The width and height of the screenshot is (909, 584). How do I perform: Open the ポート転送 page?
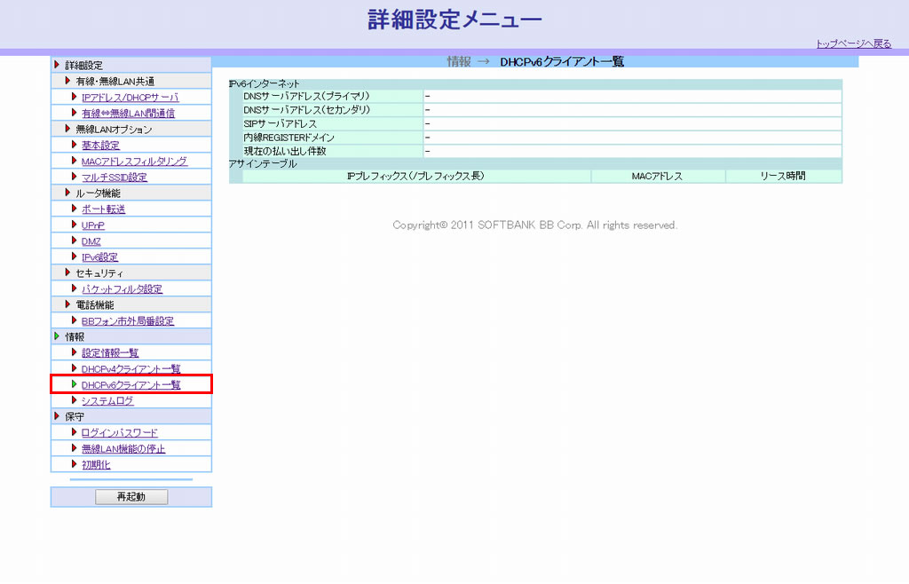[103, 209]
